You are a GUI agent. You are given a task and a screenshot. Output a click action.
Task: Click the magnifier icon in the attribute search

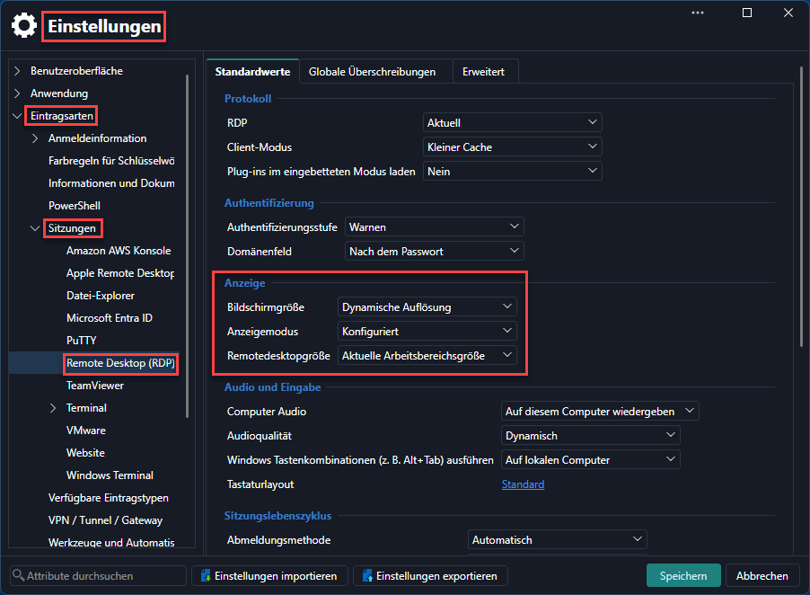(x=18, y=575)
